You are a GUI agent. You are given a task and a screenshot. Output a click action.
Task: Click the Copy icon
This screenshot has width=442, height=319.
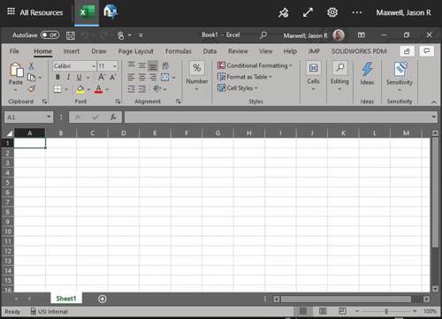(31, 78)
